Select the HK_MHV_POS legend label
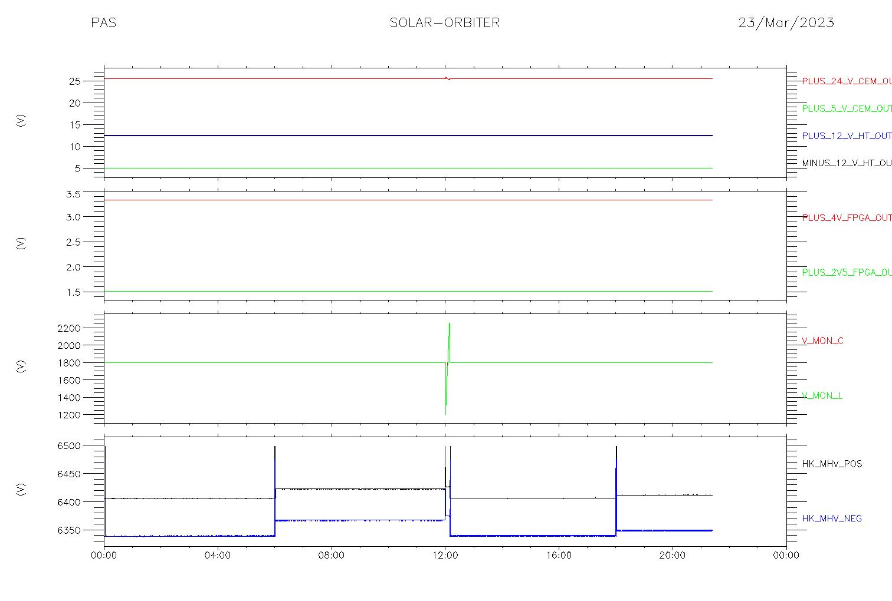This screenshot has width=892, height=601. 832,464
